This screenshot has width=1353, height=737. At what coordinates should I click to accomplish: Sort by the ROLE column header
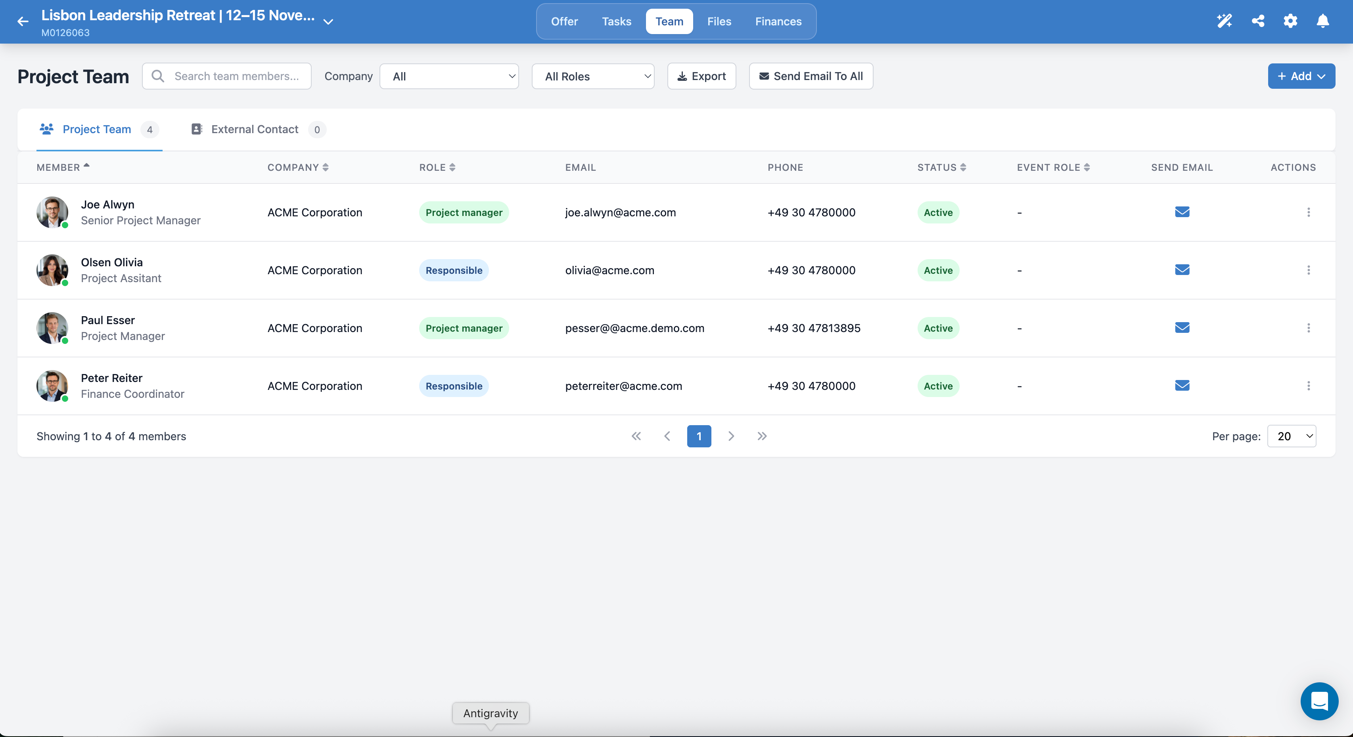[x=437, y=167]
